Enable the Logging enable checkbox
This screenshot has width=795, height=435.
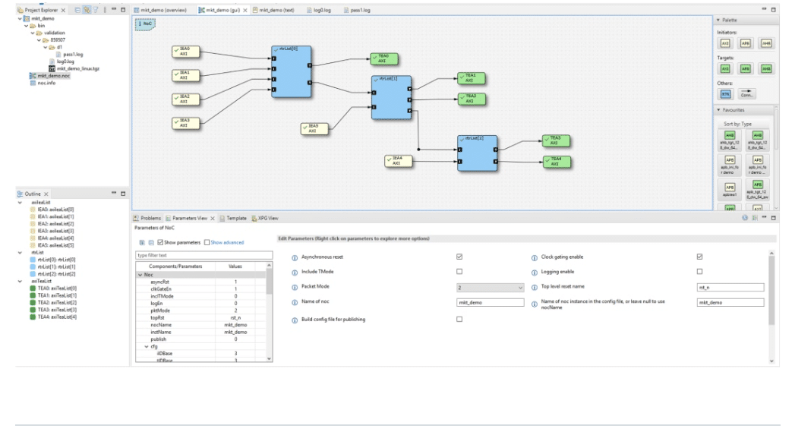click(x=699, y=272)
